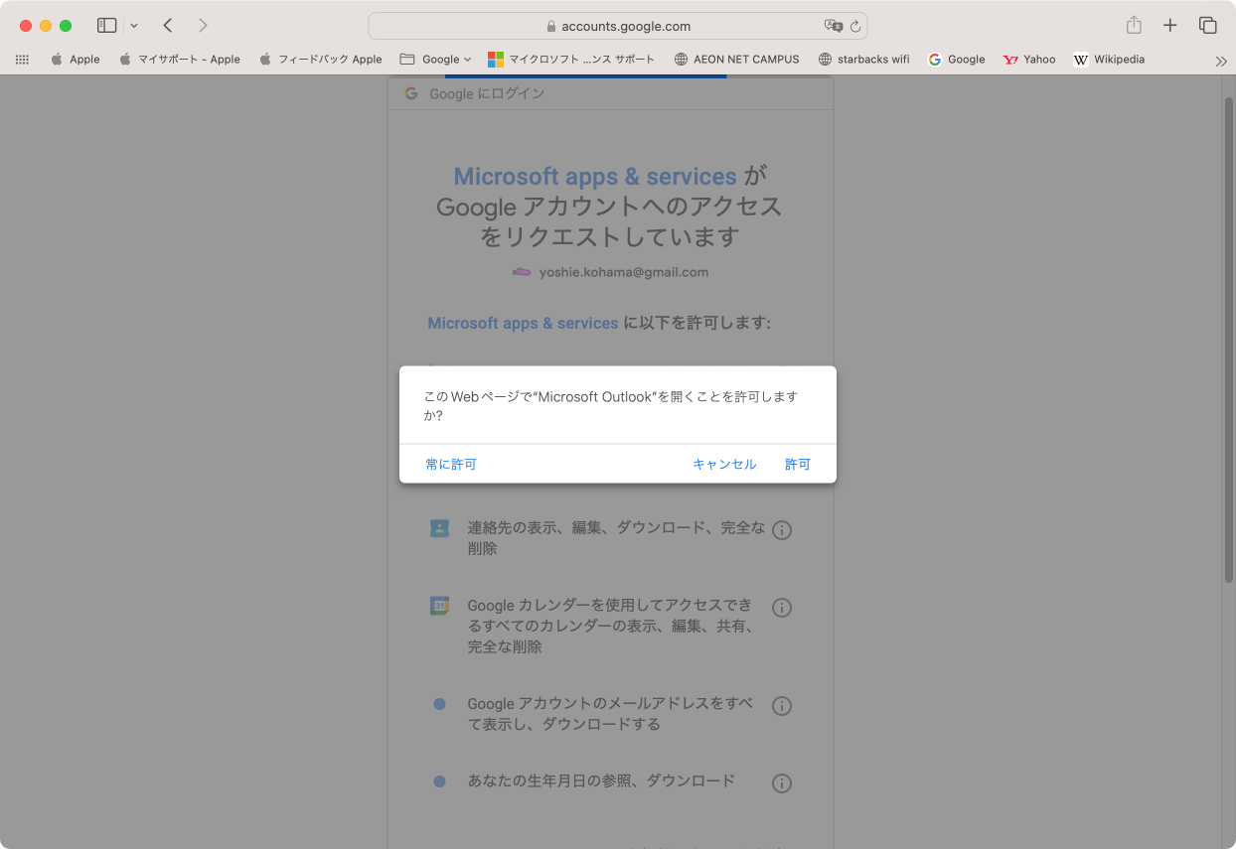Toggle the Safari sidebar button

pyautogui.click(x=107, y=26)
